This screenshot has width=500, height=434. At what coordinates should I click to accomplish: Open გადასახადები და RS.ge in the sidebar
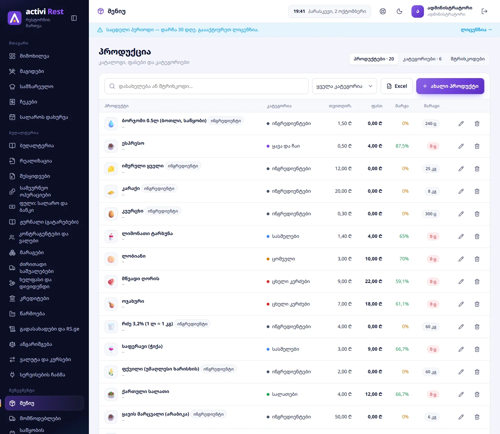click(44, 329)
